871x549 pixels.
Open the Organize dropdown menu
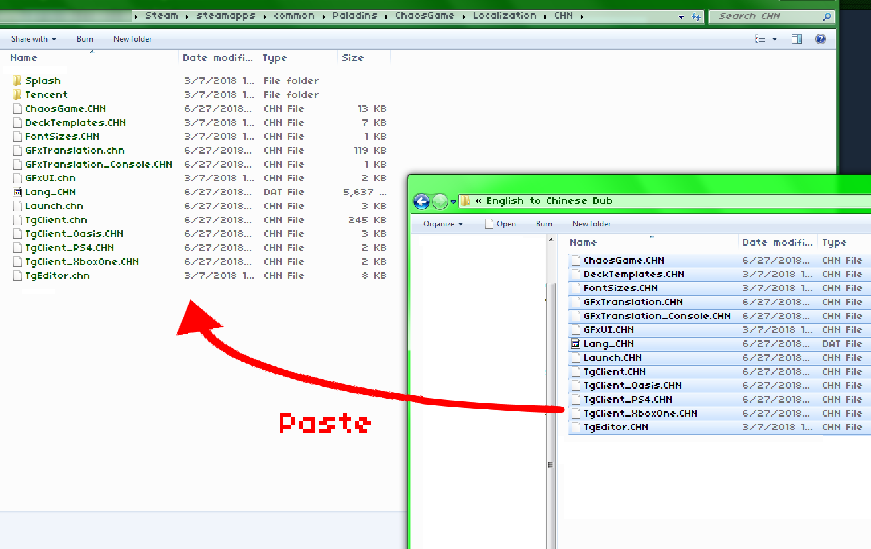coord(444,224)
